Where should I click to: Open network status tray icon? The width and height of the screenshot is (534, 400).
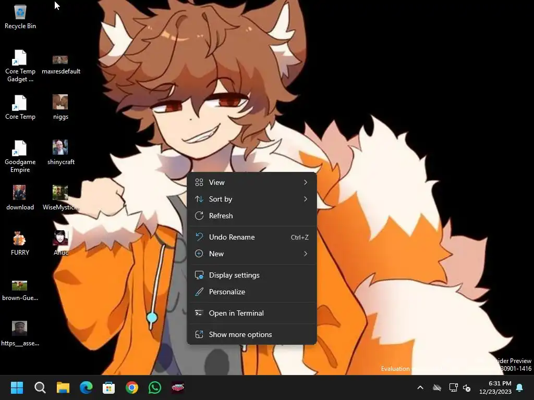[x=453, y=387]
